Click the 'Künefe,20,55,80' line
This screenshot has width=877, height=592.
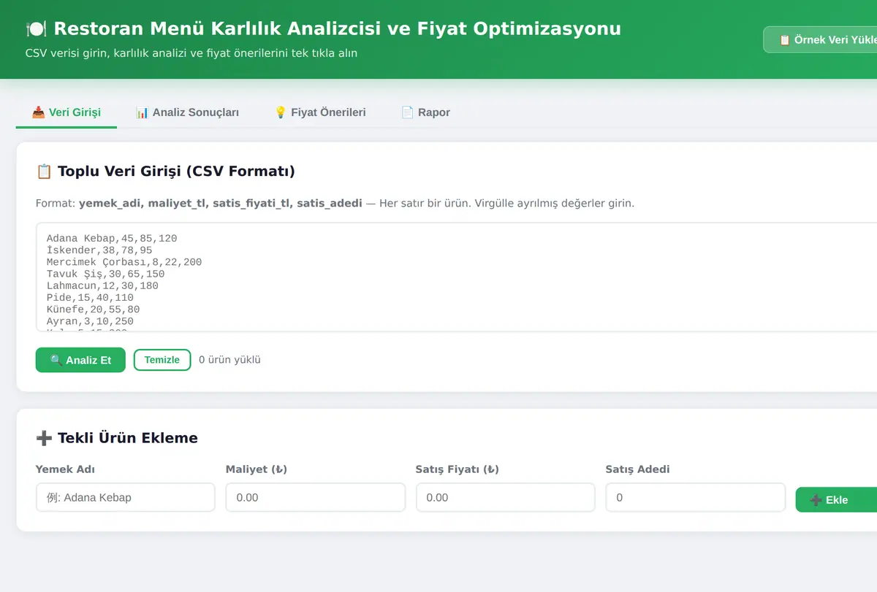(x=93, y=310)
